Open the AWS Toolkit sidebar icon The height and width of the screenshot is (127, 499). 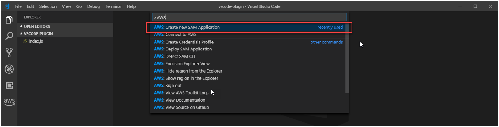click(9, 102)
